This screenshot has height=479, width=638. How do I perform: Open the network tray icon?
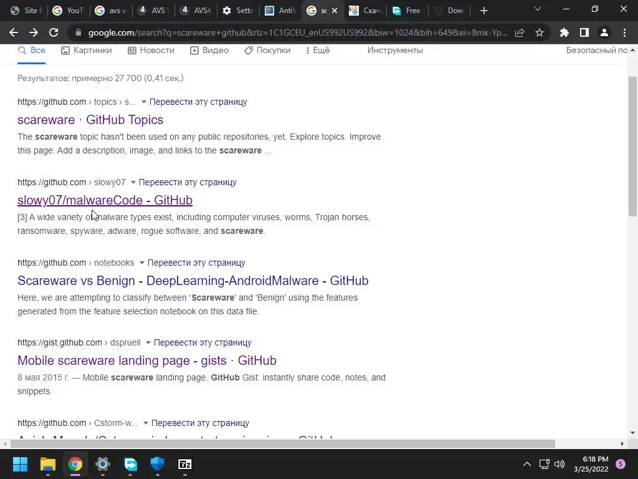(545, 464)
